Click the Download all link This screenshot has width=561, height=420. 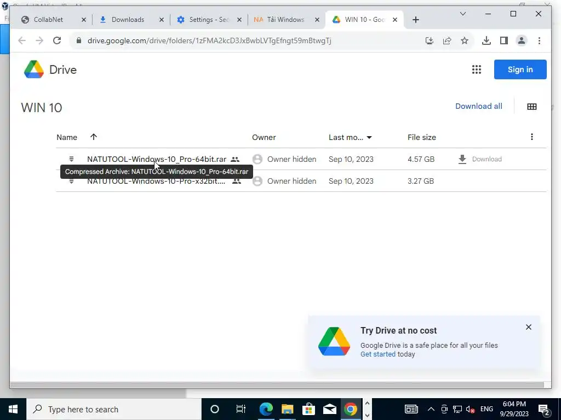pyautogui.click(x=479, y=106)
